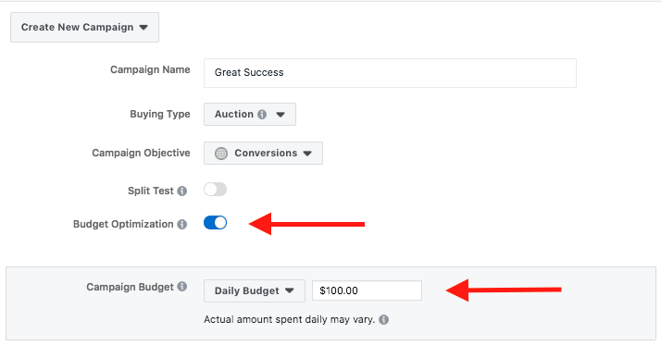Click the Split Test label text

[x=151, y=191]
